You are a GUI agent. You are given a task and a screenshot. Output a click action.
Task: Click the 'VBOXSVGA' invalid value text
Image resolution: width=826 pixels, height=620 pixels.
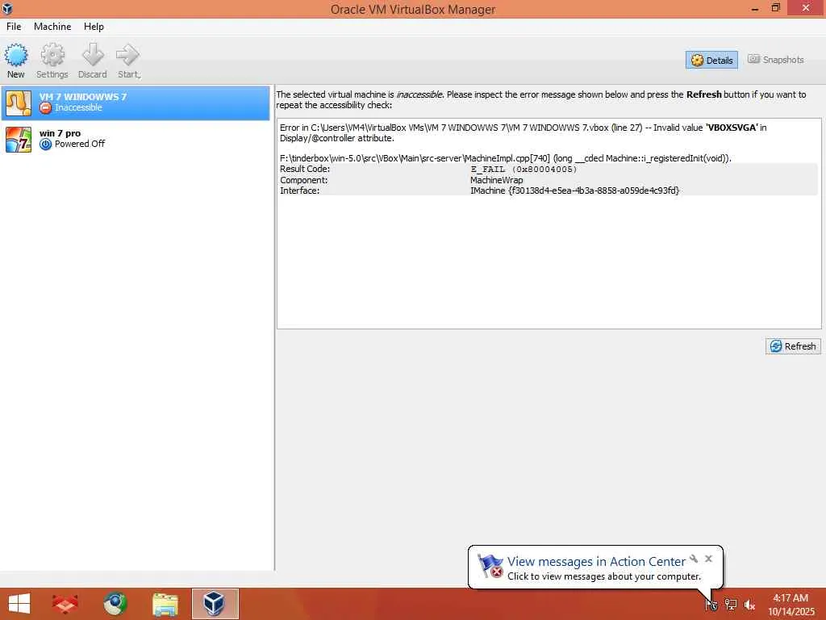(732, 128)
